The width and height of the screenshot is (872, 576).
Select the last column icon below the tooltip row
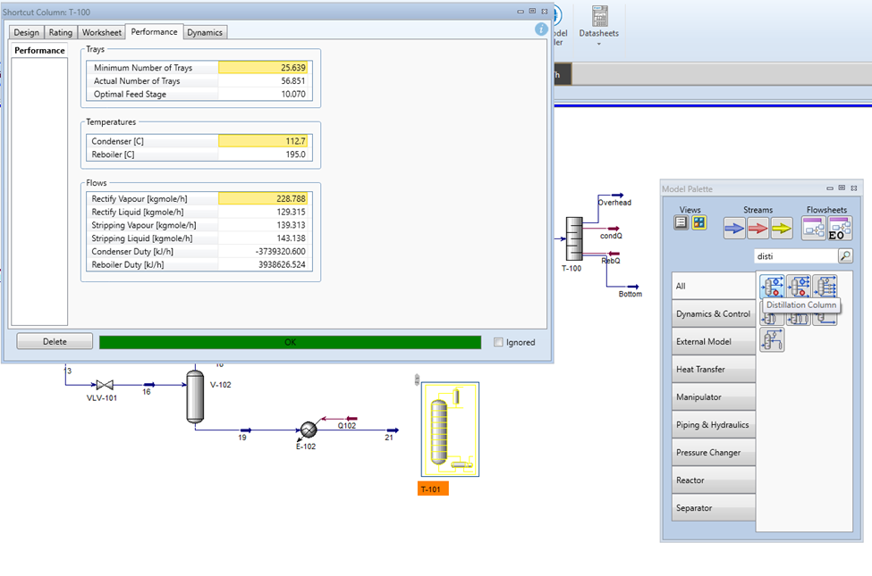772,340
